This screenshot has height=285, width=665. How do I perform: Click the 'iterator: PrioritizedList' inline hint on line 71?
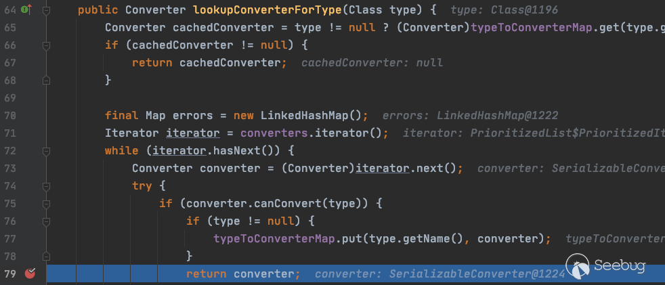click(x=534, y=133)
